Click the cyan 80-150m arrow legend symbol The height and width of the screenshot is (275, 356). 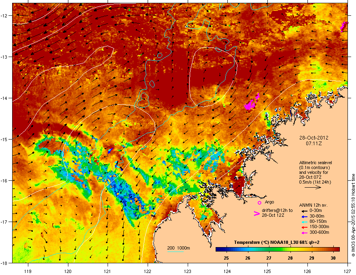[305, 222]
